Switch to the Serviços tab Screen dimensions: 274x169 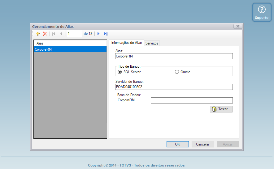tap(152, 43)
